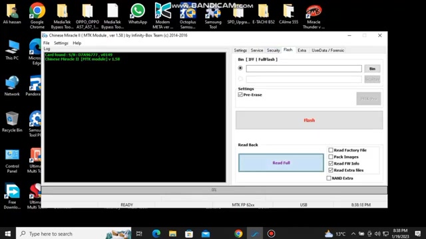This screenshot has width=426, height=239.
Task: Open the Miracle Thunder desktop shortcut
Action: (314, 17)
